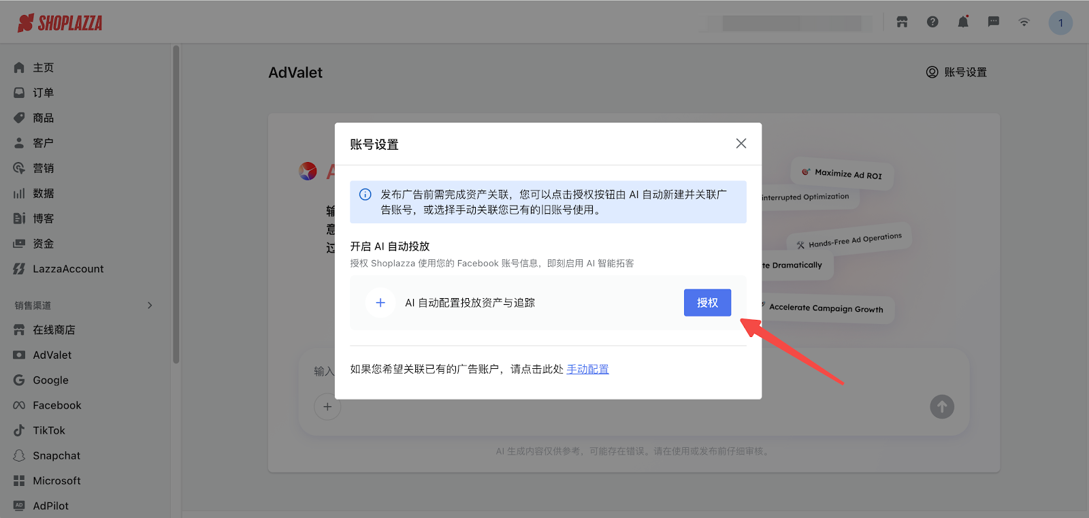The width and height of the screenshot is (1089, 518).
Task: Go to 主页 in the sidebar
Action: click(x=43, y=67)
